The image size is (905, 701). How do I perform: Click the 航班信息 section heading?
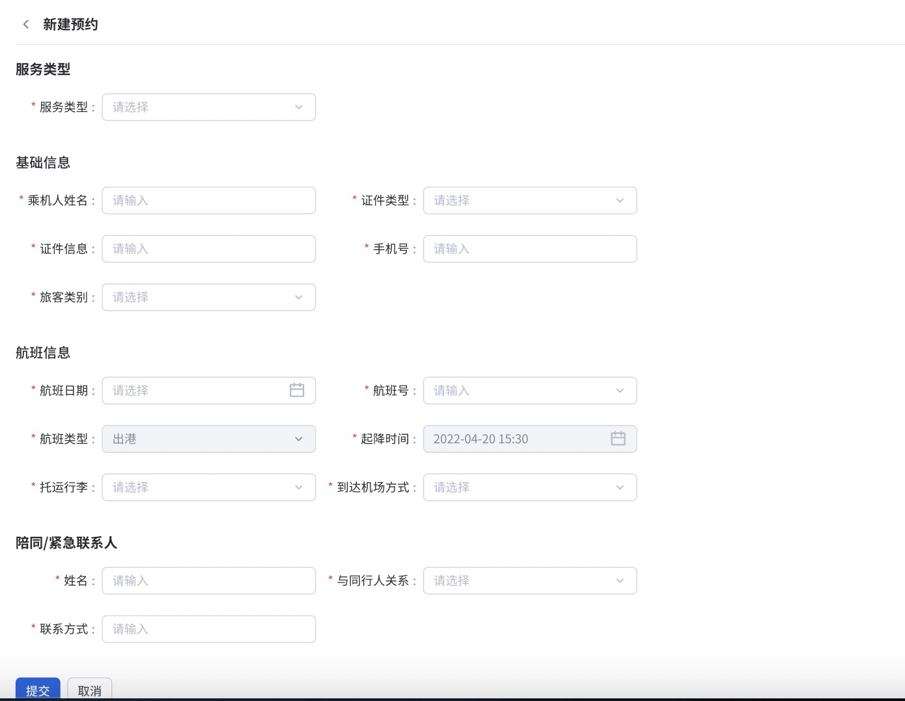click(x=43, y=353)
